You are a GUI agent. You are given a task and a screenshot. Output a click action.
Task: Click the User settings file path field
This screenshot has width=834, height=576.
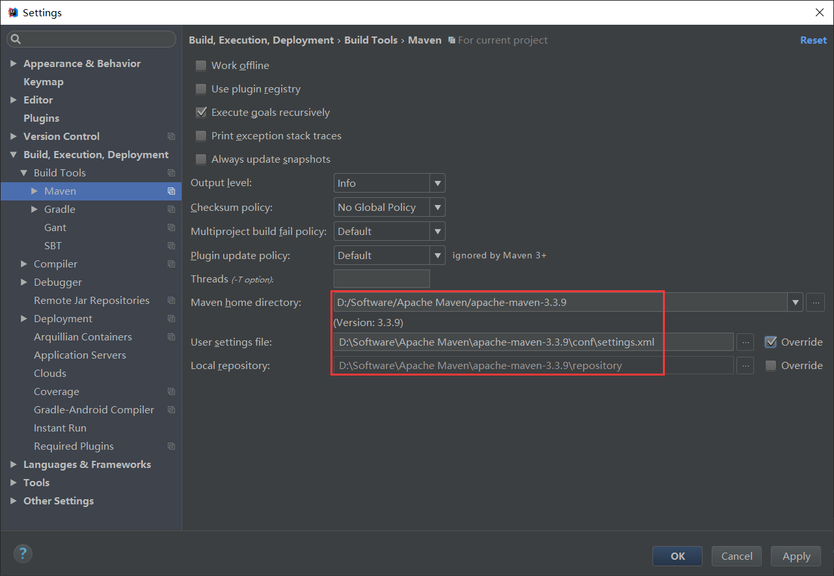pos(533,342)
